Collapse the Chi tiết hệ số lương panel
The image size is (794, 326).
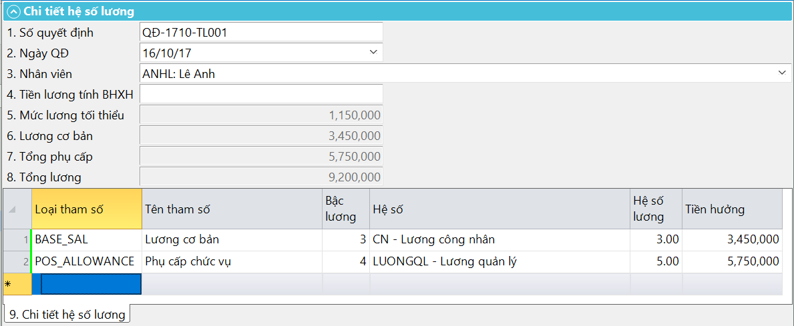click(x=13, y=11)
